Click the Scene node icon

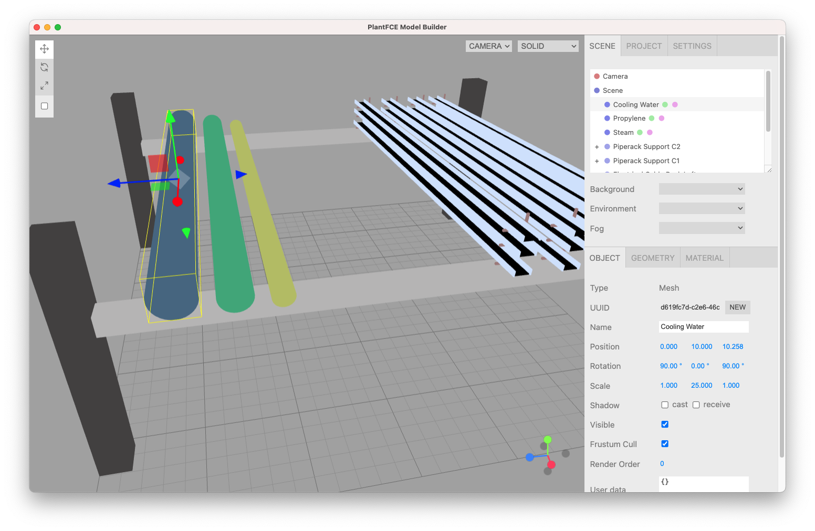(x=598, y=90)
